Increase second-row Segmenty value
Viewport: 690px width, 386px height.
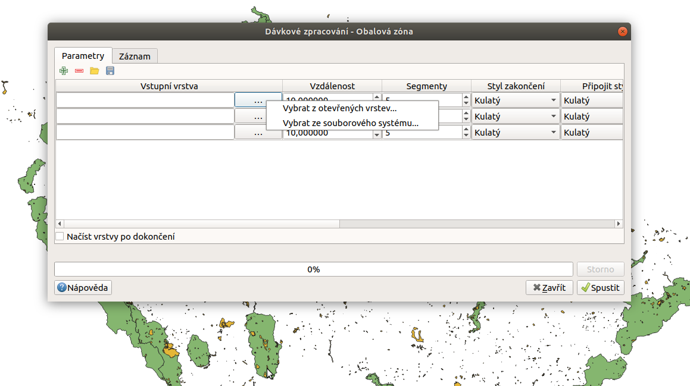(466, 114)
